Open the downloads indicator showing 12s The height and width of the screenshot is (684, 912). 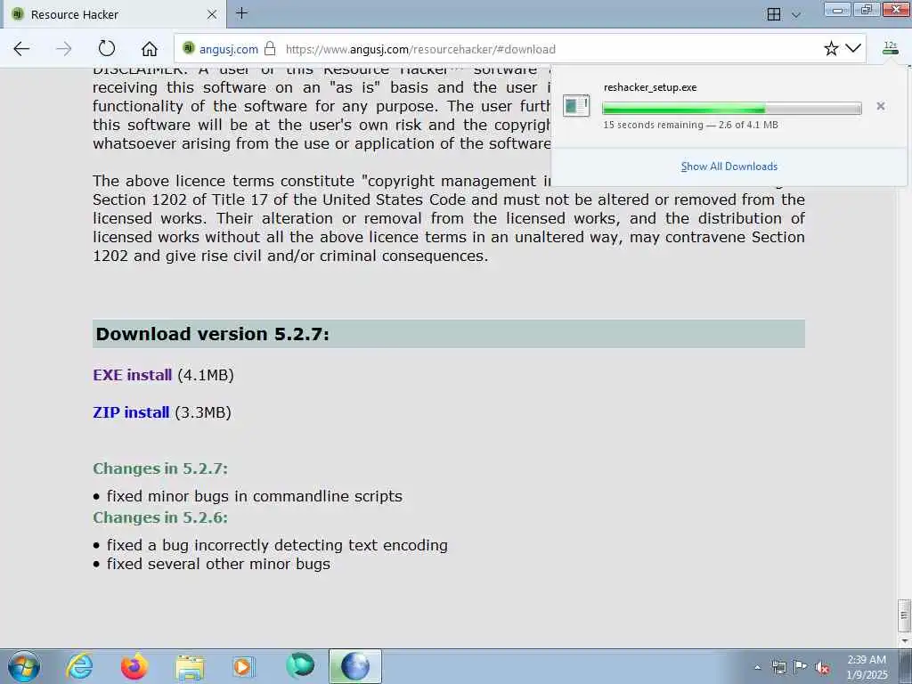pos(891,48)
